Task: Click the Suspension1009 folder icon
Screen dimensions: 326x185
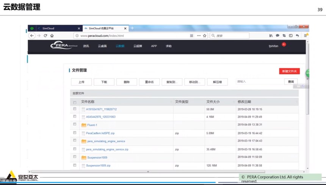Action: coord(84,157)
